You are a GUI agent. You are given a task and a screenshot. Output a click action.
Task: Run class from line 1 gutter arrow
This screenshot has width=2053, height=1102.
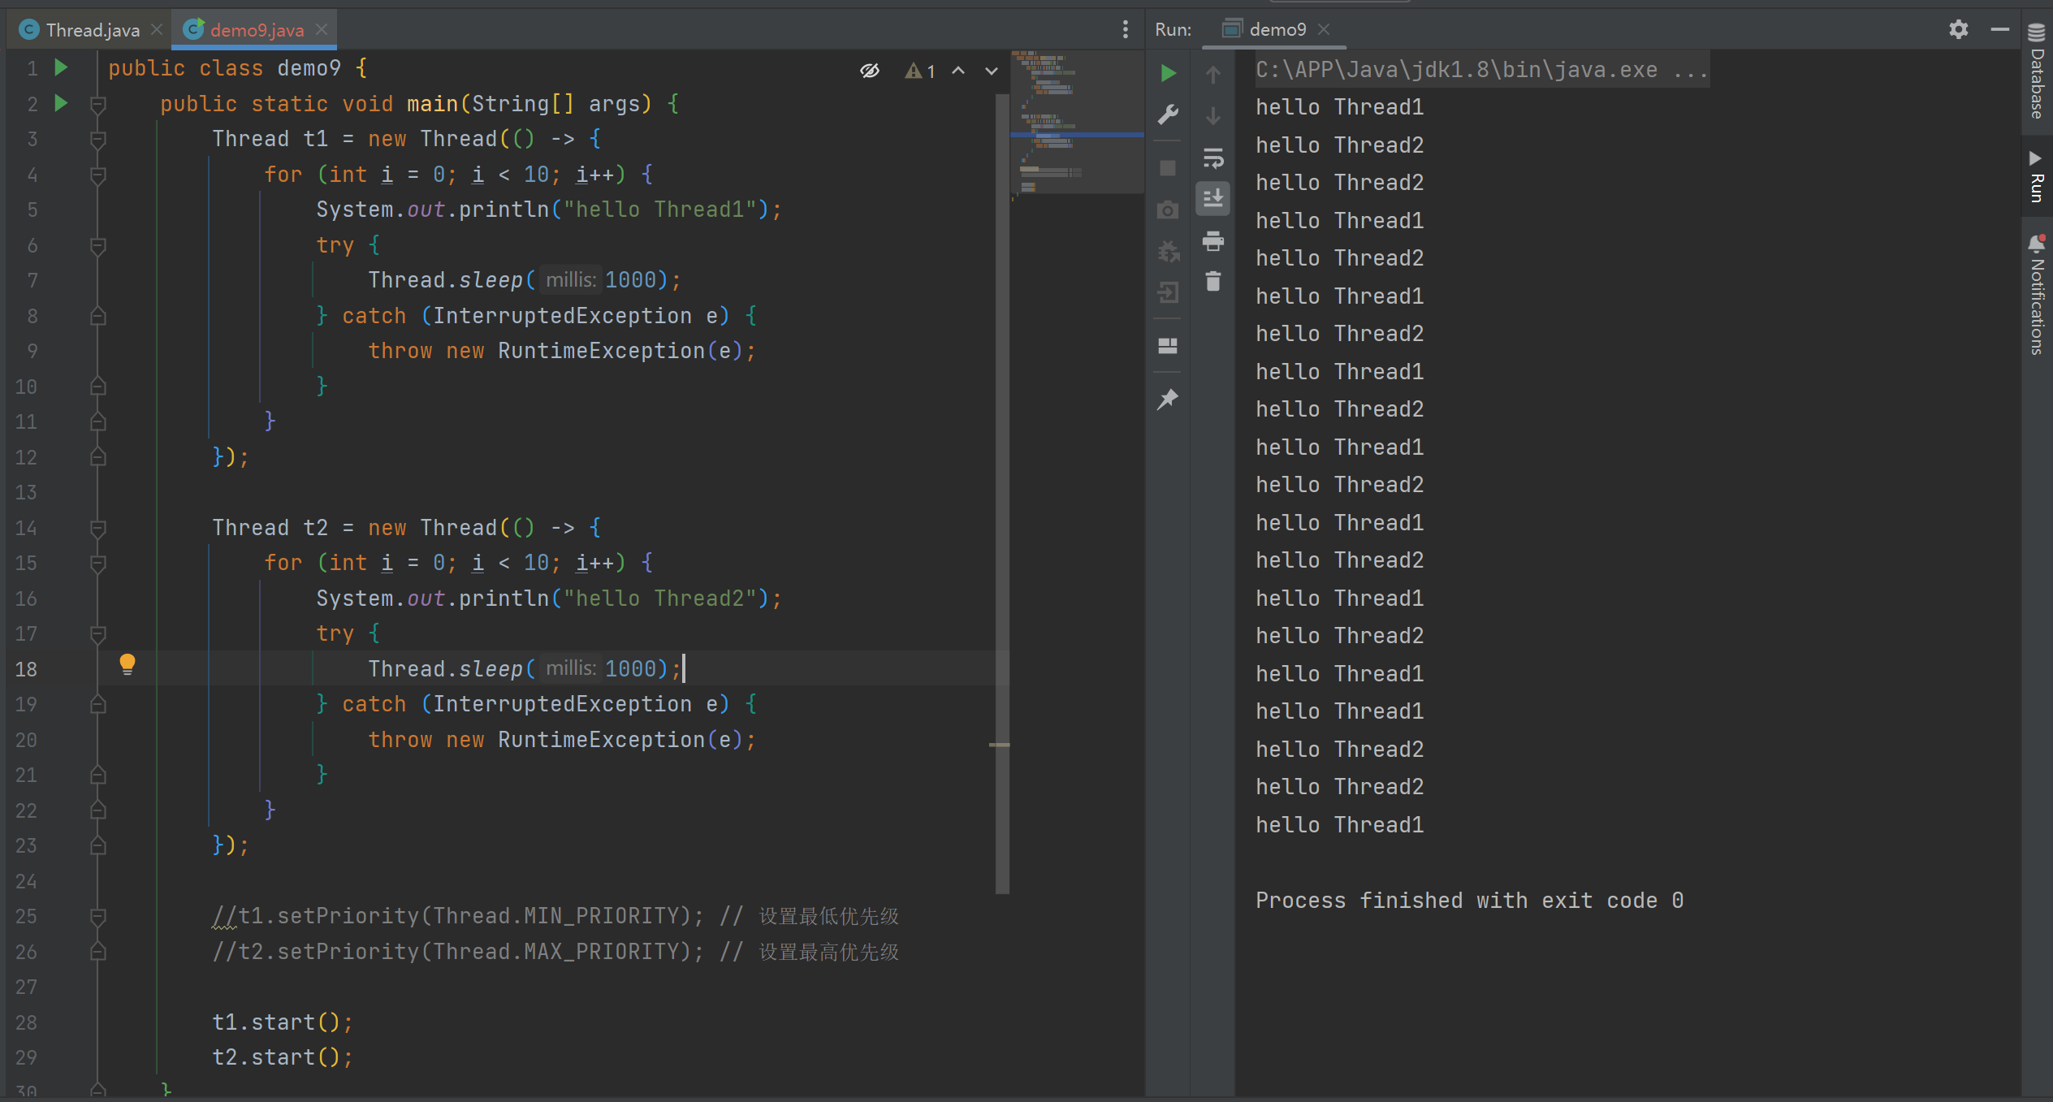tap(61, 67)
